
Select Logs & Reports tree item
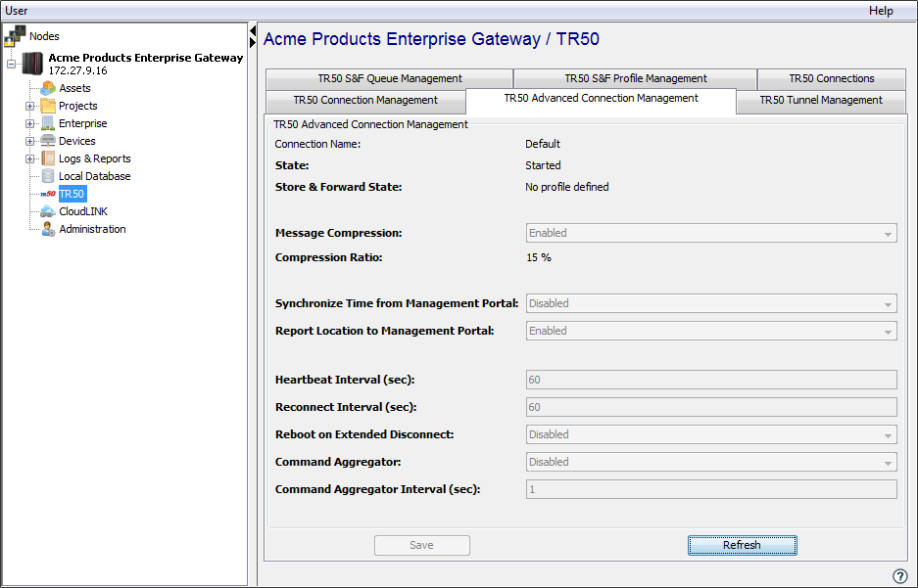point(94,158)
